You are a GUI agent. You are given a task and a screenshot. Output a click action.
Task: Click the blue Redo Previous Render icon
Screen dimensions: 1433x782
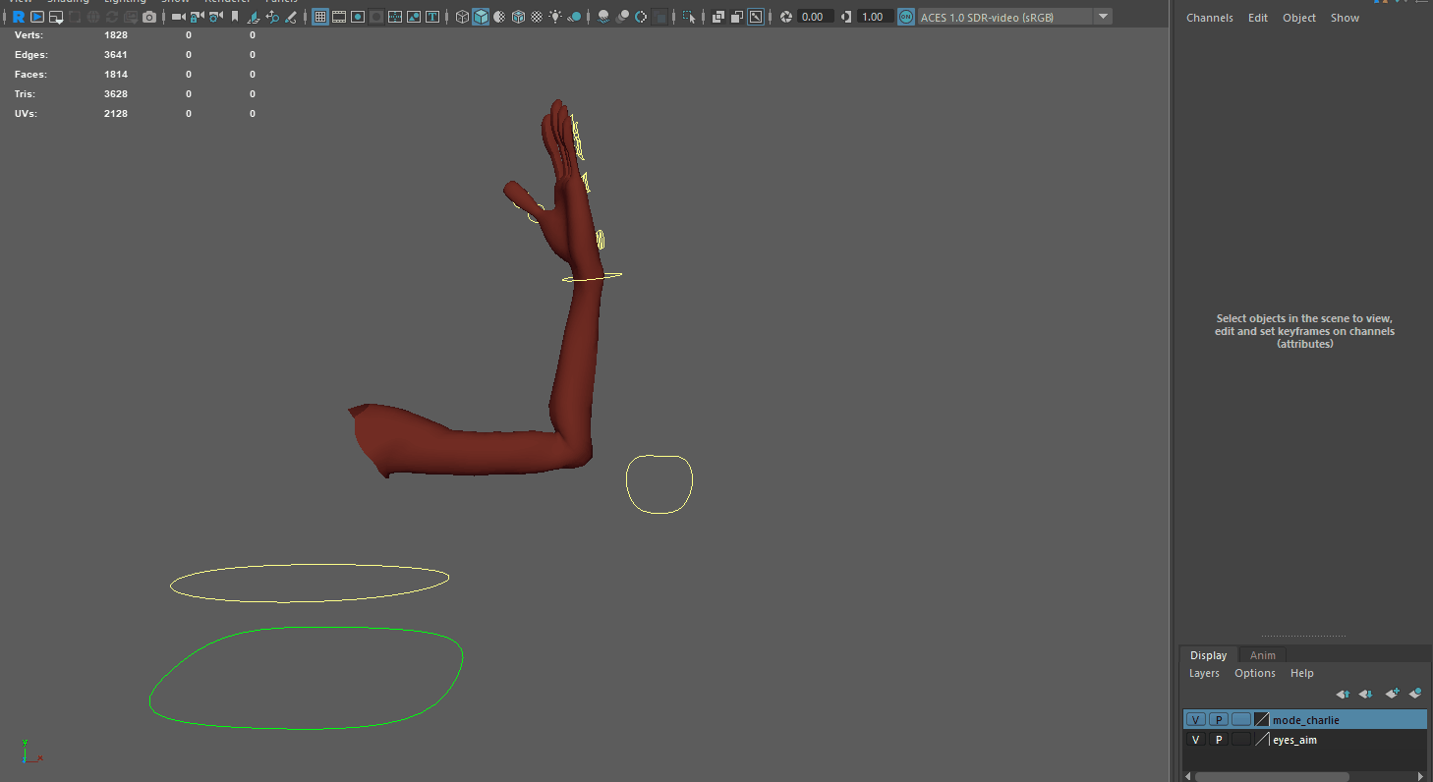coord(19,17)
